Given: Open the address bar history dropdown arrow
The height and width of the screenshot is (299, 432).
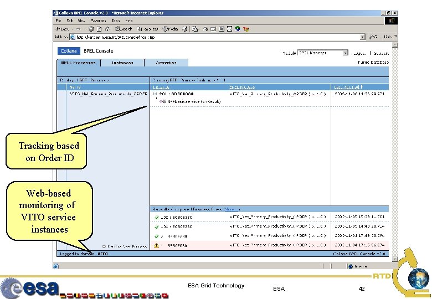Looking at the screenshot, I should (363, 37).
